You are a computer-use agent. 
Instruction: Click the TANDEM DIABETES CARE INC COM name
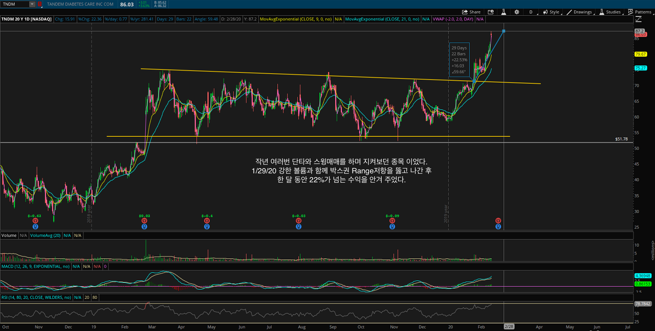point(80,4)
